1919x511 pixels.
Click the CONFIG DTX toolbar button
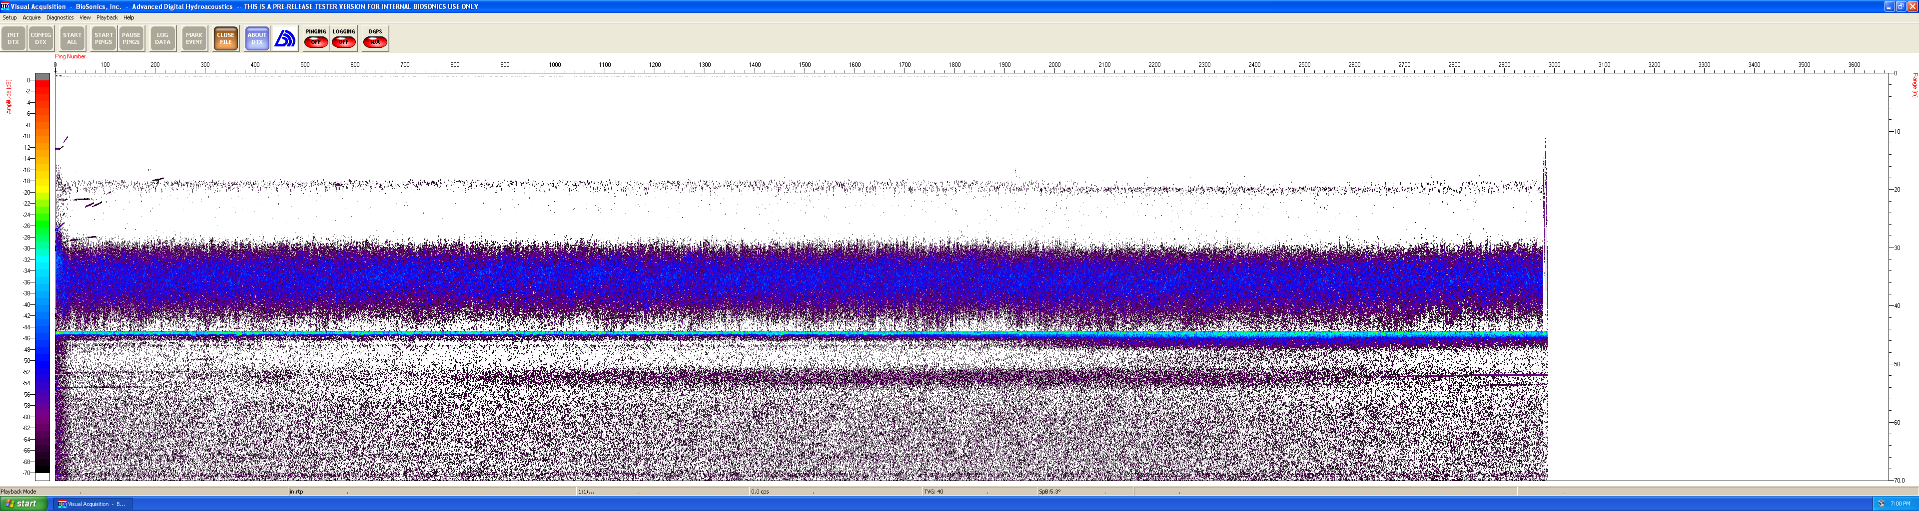click(41, 39)
